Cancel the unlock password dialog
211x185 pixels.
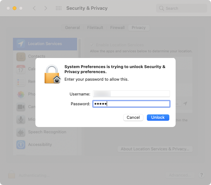click(x=133, y=118)
